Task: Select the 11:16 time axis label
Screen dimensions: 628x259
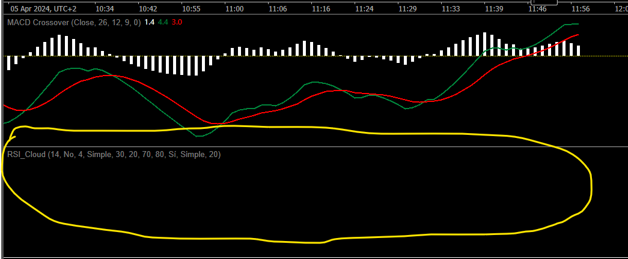Action: coord(321,8)
